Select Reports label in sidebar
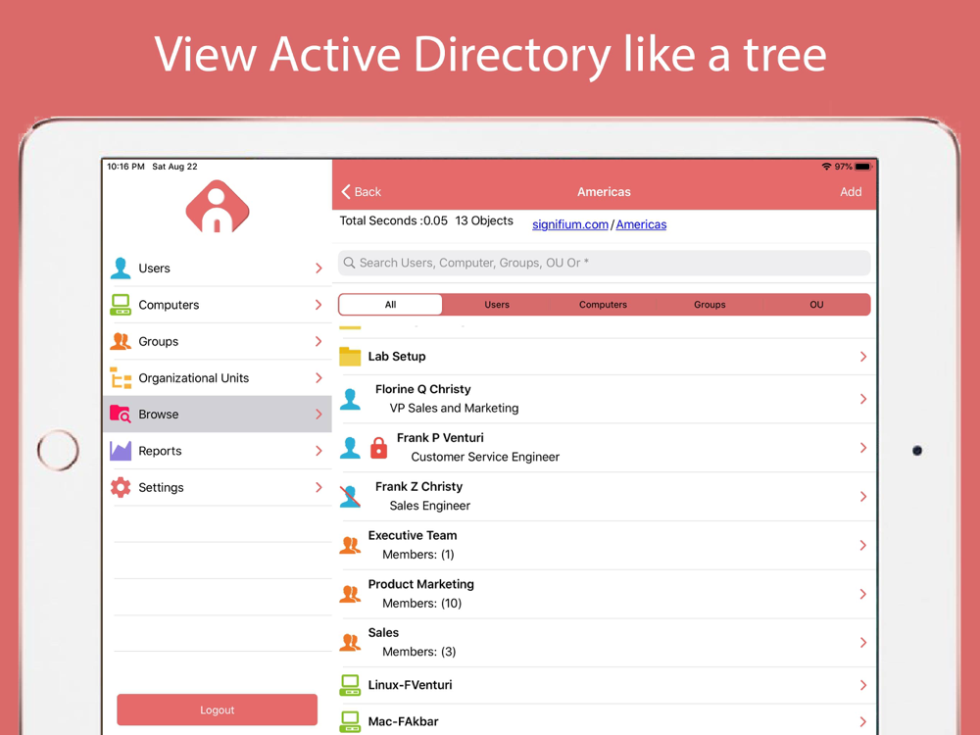 pos(160,451)
